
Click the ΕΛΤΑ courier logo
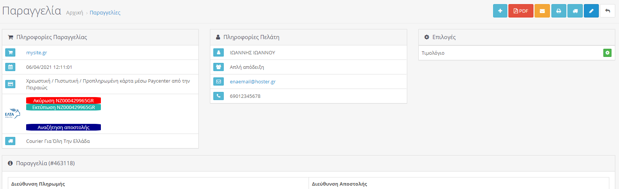tap(13, 113)
